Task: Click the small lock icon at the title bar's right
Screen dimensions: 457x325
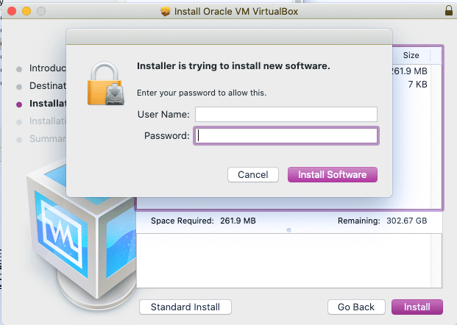Action: coord(449,11)
